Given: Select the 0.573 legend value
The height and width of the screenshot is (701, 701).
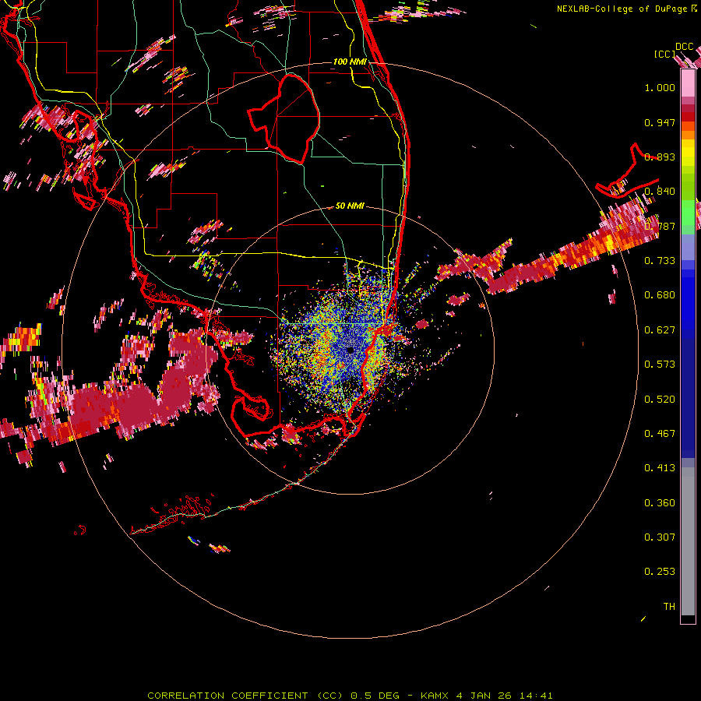Looking at the screenshot, I should pyautogui.click(x=660, y=365).
